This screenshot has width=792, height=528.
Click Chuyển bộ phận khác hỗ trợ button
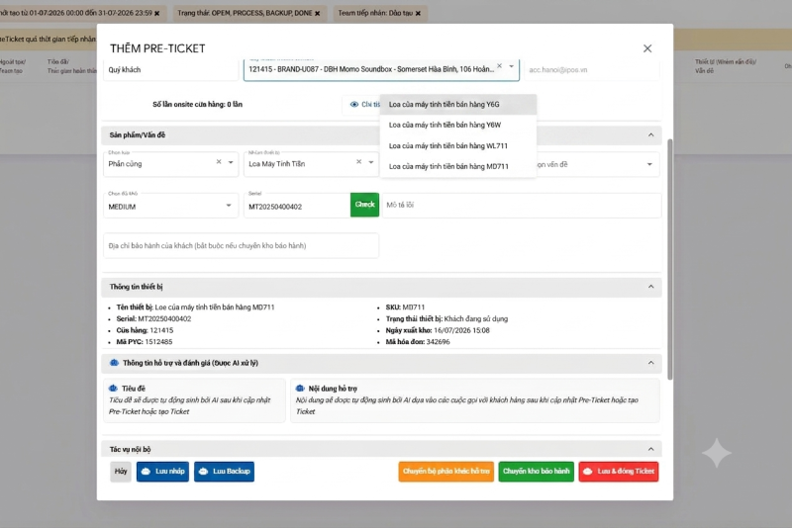point(446,472)
